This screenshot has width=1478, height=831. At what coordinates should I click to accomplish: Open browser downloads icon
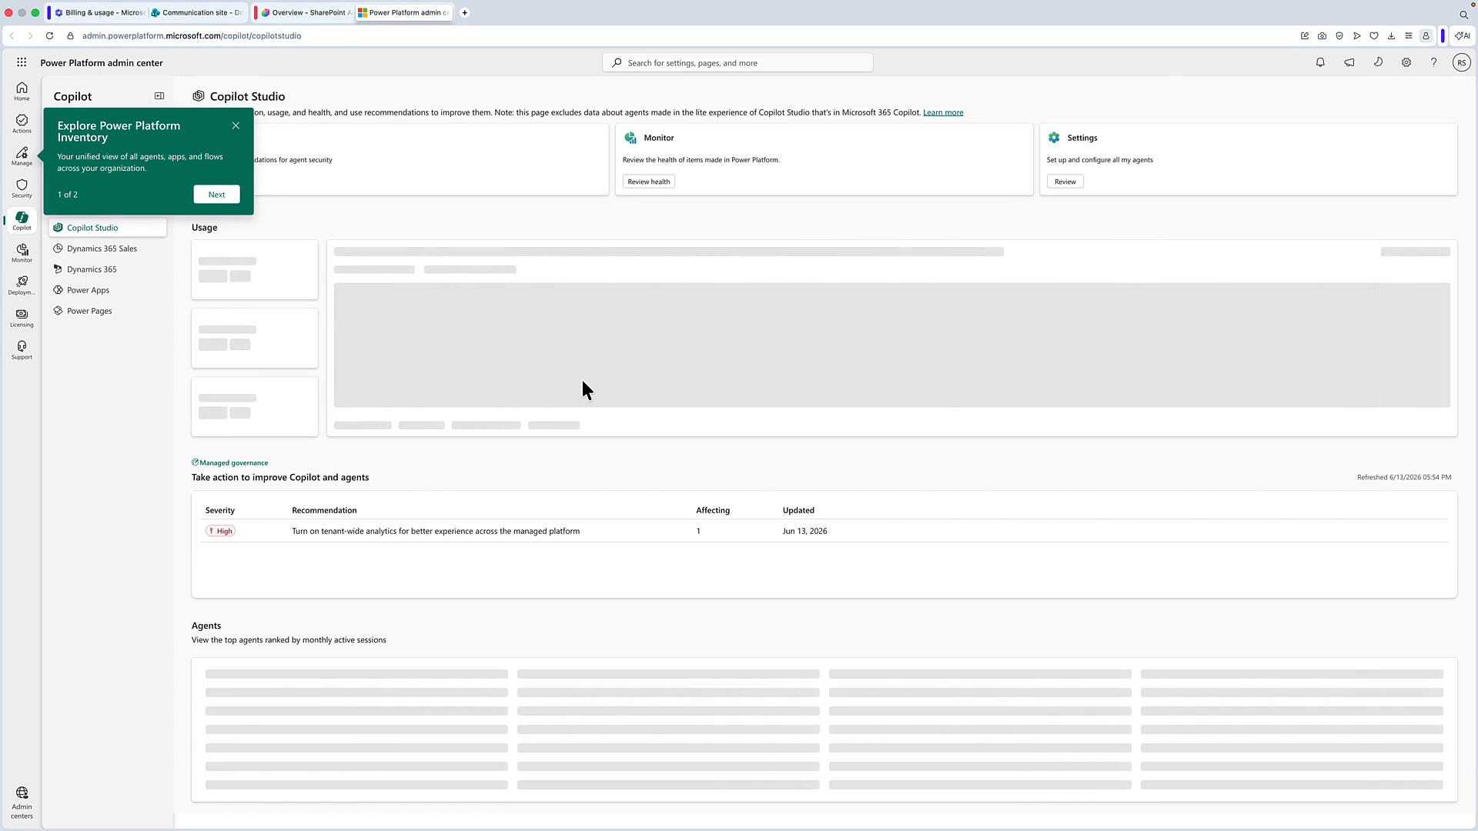tap(1391, 36)
